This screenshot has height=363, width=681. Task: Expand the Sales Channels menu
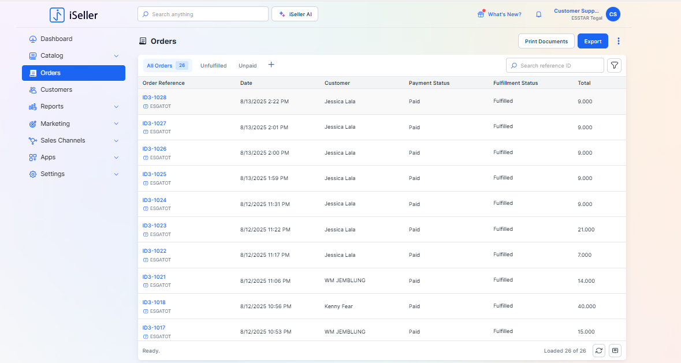coord(116,141)
